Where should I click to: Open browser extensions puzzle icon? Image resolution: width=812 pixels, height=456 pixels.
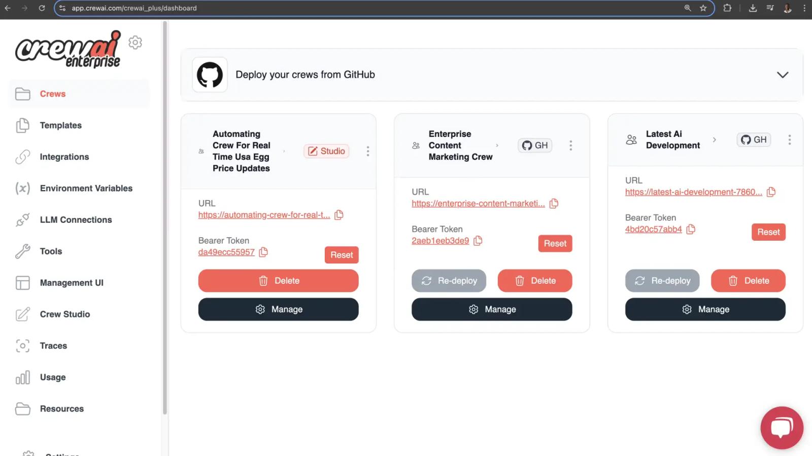(727, 8)
